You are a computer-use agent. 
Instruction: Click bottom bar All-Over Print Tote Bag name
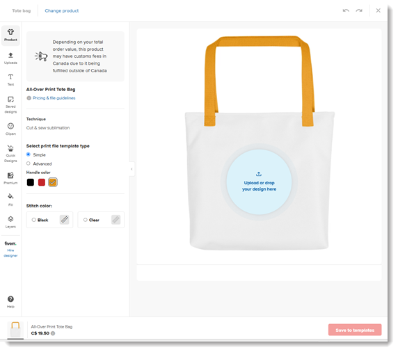coord(51,327)
